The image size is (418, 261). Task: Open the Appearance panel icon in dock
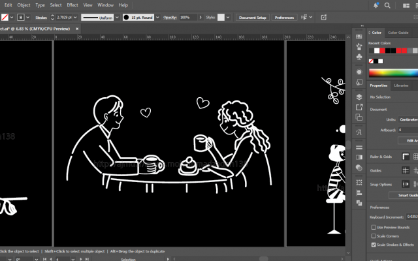click(359, 72)
